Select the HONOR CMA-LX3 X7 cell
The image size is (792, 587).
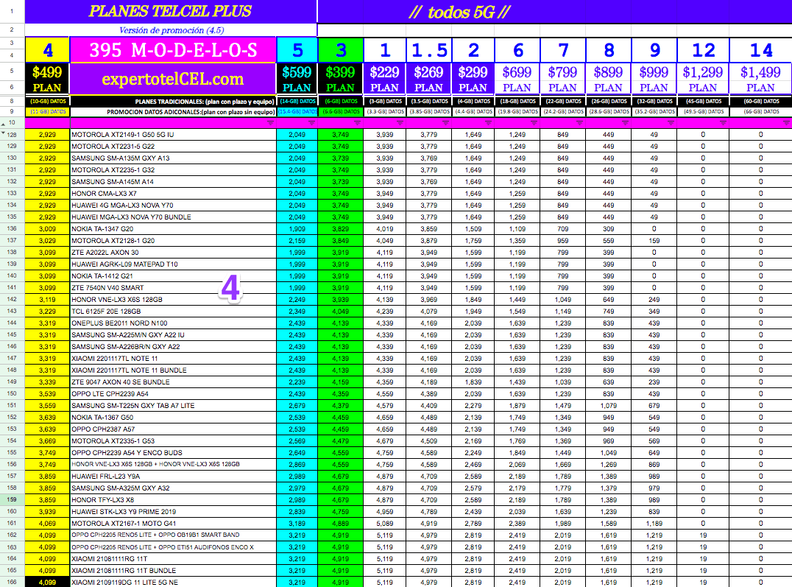(x=173, y=193)
